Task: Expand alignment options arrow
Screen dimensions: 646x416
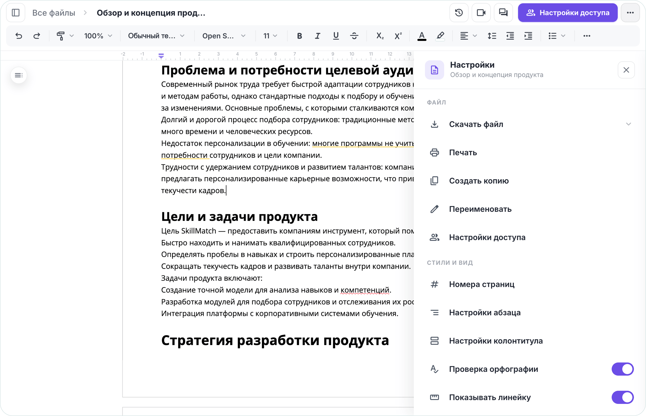Action: pyautogui.click(x=475, y=36)
